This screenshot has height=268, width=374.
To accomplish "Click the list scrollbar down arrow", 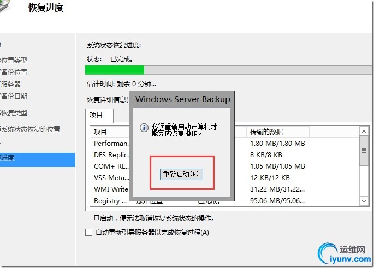I will [x=364, y=201].
